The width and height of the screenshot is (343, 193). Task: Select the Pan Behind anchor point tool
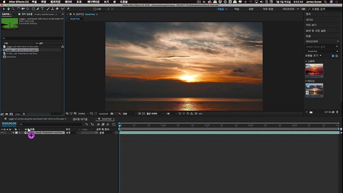point(28,9)
